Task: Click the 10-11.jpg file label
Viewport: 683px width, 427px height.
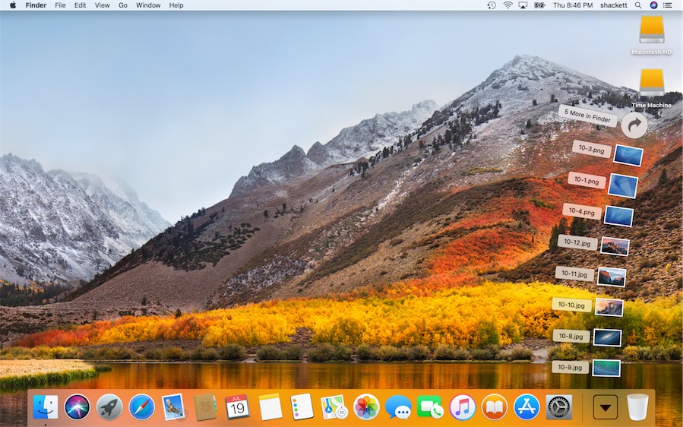Action: (574, 274)
